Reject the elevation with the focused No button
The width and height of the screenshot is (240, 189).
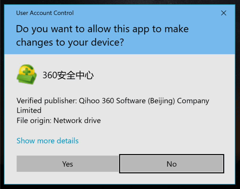pos(171,164)
